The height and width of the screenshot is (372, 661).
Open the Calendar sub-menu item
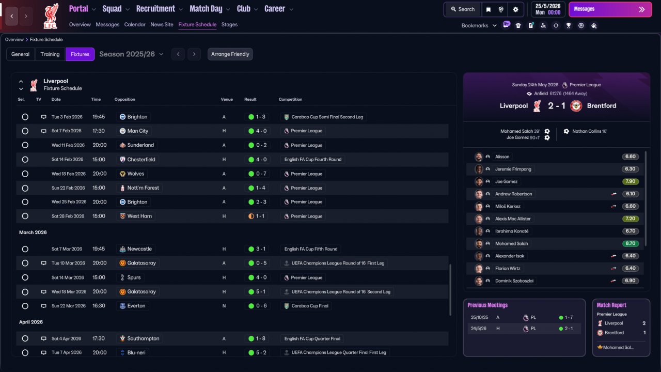[x=135, y=24]
